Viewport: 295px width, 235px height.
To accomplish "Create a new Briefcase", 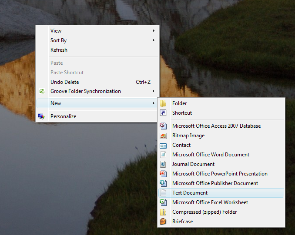I will click(221, 222).
